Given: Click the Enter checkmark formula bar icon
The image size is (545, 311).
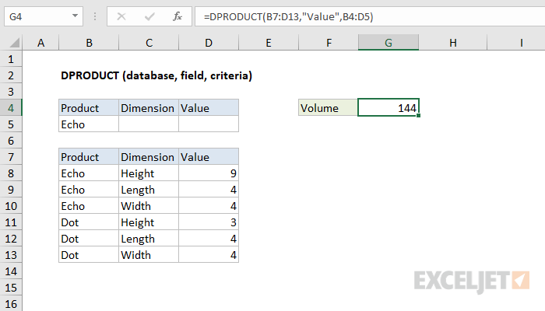Looking at the screenshot, I should pyautogui.click(x=149, y=16).
